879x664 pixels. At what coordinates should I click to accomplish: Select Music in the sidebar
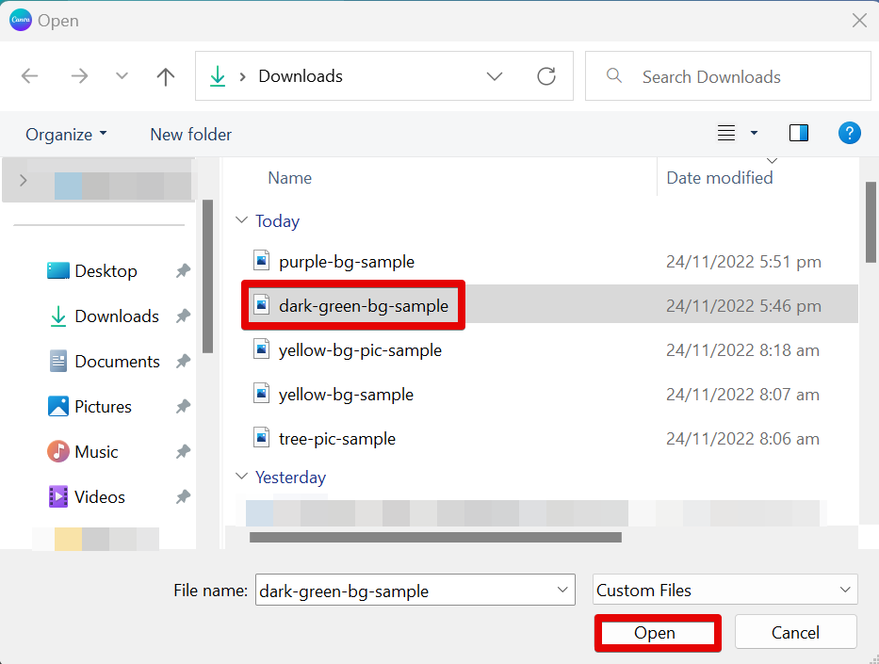[x=96, y=452]
